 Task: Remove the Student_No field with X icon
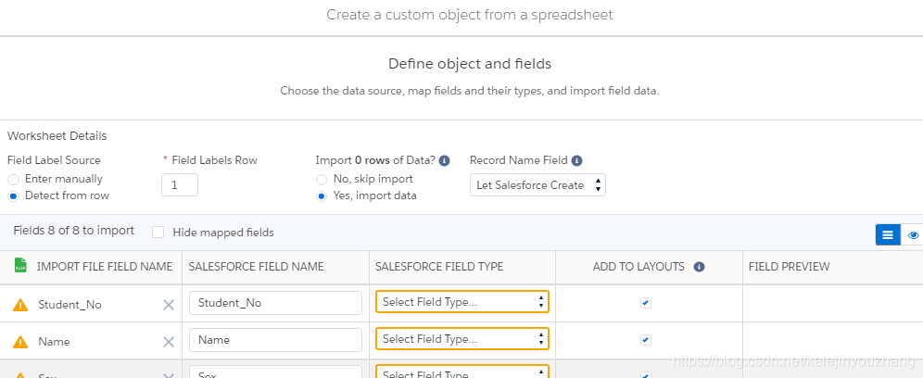tap(169, 304)
